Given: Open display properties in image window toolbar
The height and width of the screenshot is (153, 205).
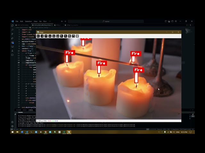Looking at the screenshot, I should coord(77,36).
